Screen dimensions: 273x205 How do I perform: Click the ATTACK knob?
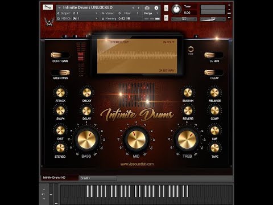click(x=60, y=93)
